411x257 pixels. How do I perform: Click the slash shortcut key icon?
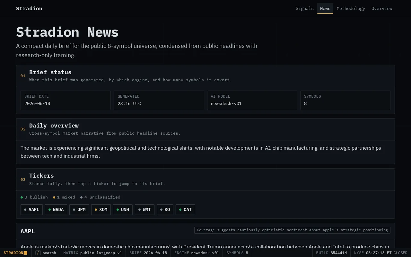38,253
